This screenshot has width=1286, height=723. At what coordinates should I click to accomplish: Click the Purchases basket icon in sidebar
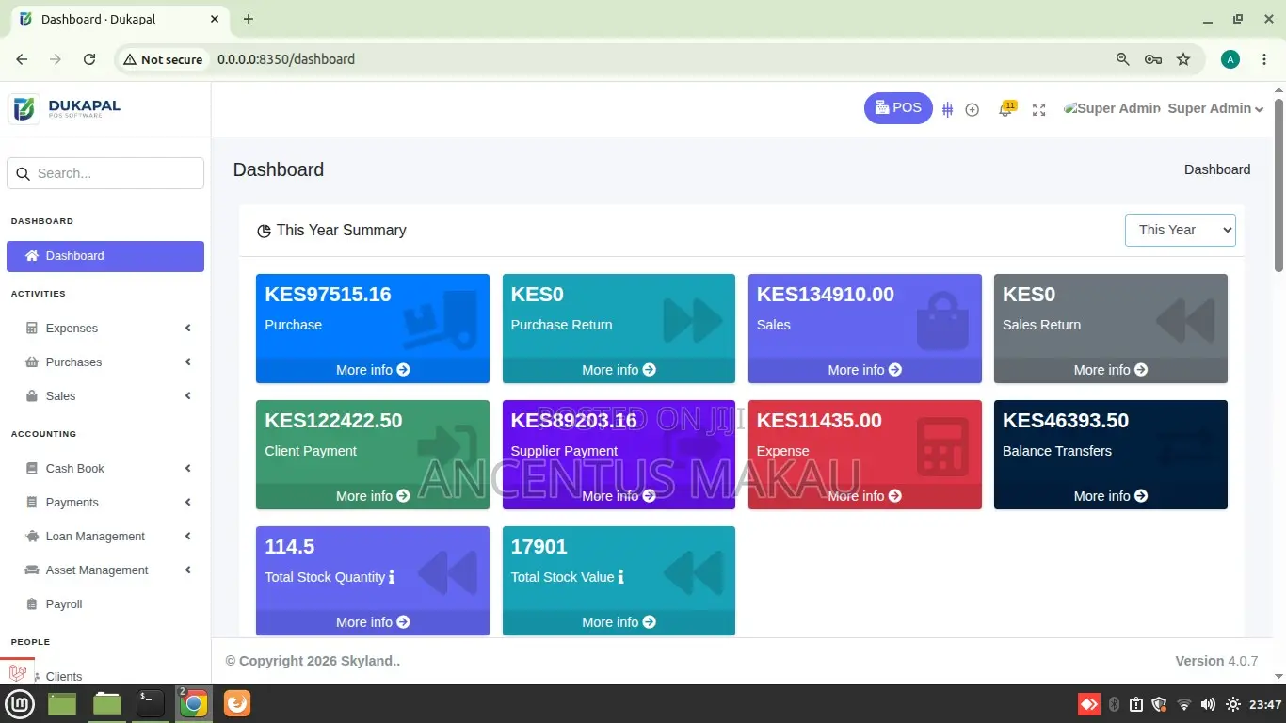[x=32, y=362]
